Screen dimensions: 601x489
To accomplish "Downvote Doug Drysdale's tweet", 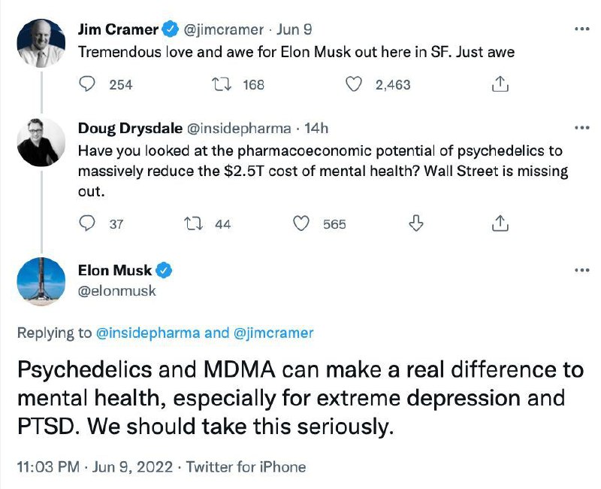I will 416,223.
